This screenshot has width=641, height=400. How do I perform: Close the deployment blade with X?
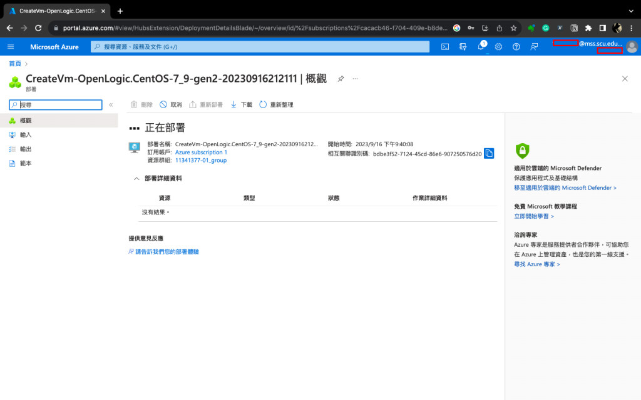tap(625, 79)
